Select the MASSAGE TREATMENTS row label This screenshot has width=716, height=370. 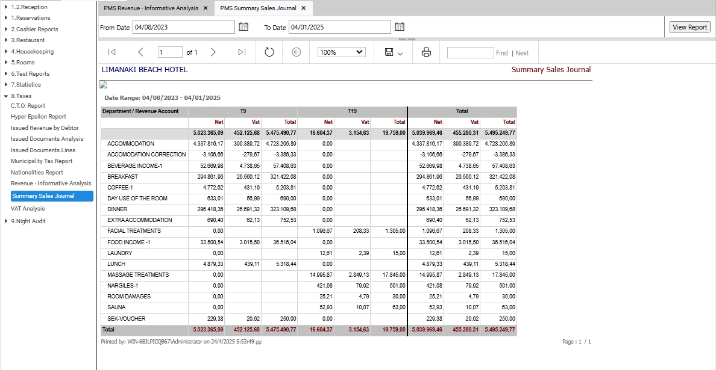coord(138,275)
